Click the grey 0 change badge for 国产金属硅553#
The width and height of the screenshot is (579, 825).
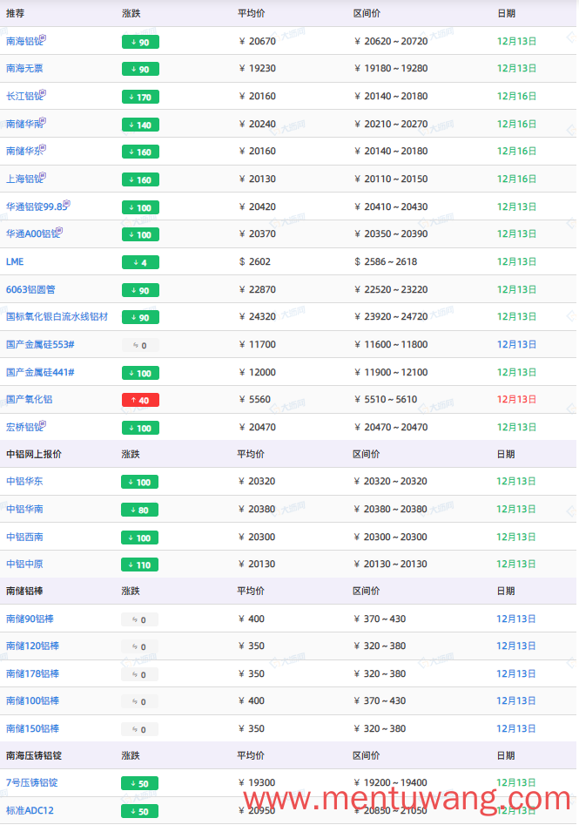click(x=140, y=346)
